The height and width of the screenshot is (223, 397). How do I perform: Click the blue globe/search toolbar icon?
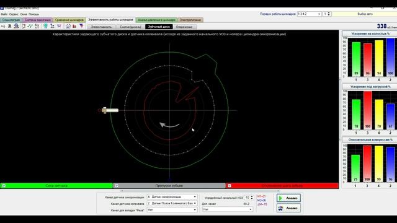point(17,26)
